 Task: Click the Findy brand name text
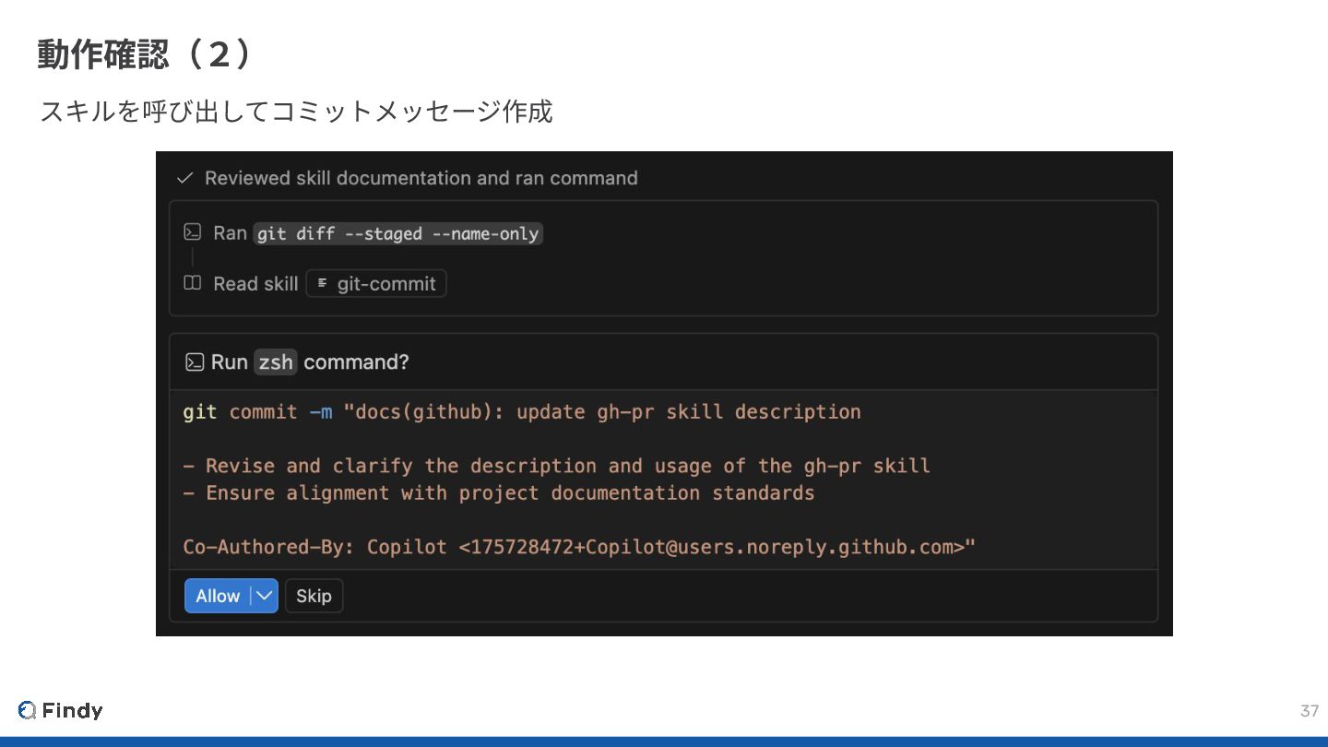[x=72, y=710]
